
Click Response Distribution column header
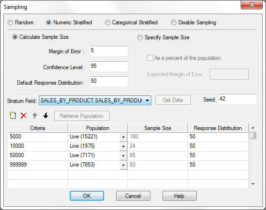[x=218, y=128]
